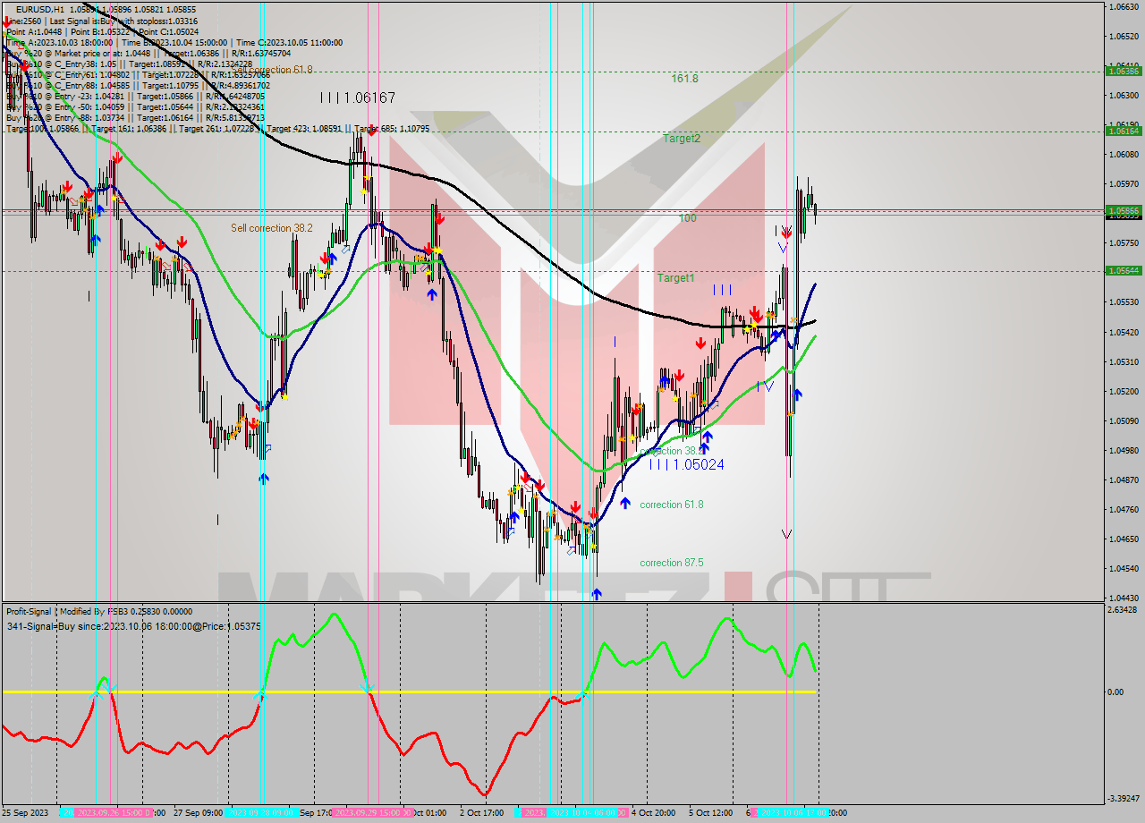Select the pink 2023.09.29 15:00 session marker
1145x823 pixels.
click(x=370, y=813)
